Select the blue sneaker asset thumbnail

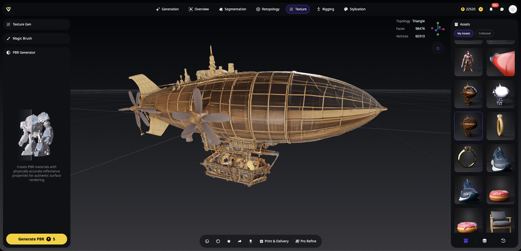click(x=500, y=158)
